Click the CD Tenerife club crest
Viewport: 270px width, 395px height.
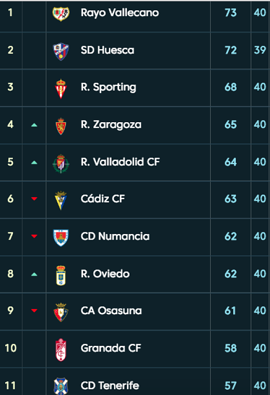point(61,386)
